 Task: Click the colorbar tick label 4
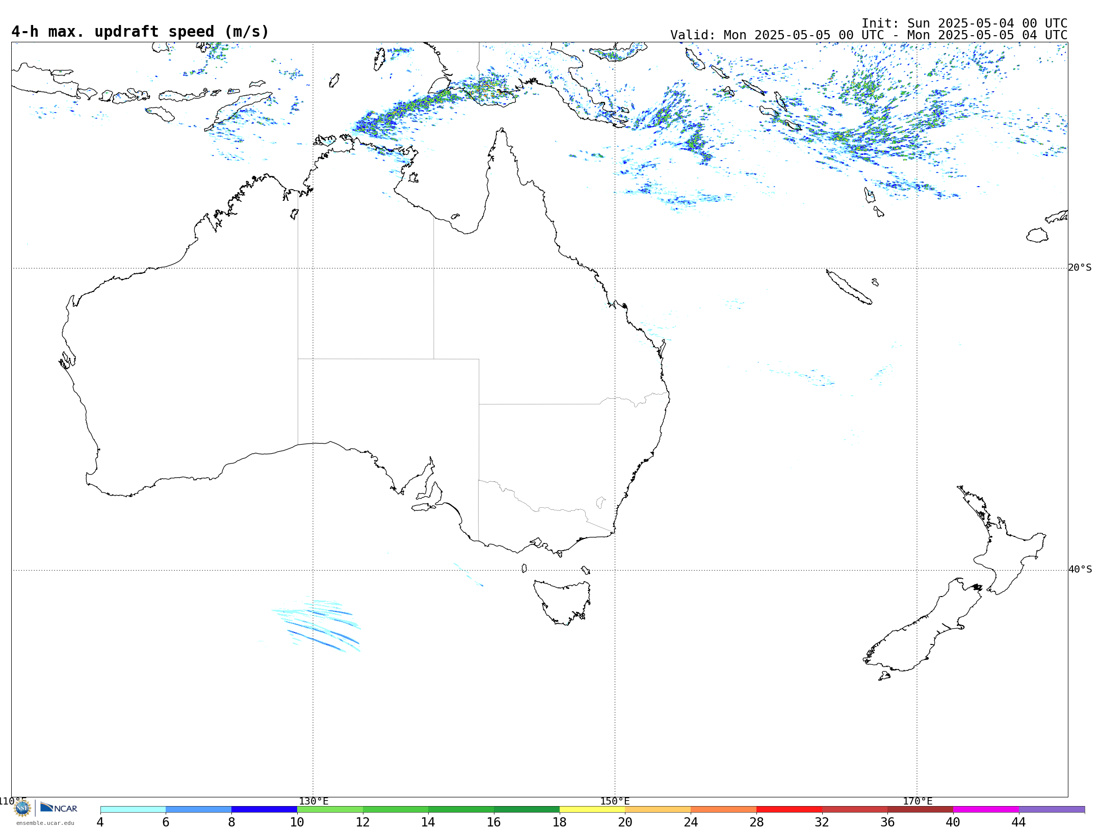pos(100,822)
